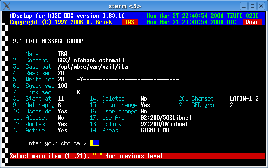Select menu item 19. Areas
Image resolution: width=268 pixels, height=168 pixels.
click(x=104, y=130)
